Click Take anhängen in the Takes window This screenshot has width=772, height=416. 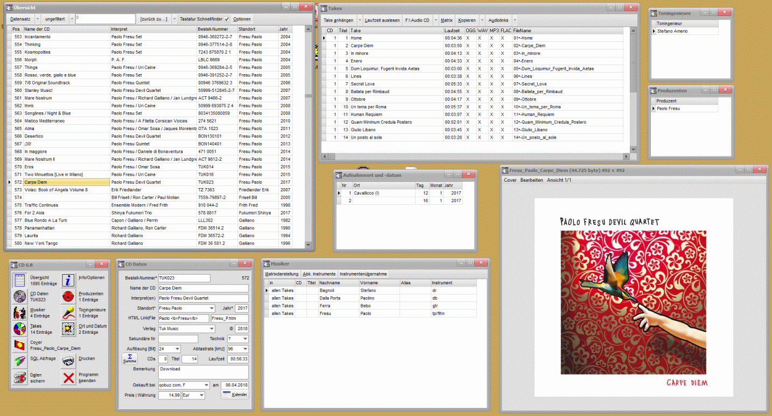(x=339, y=20)
